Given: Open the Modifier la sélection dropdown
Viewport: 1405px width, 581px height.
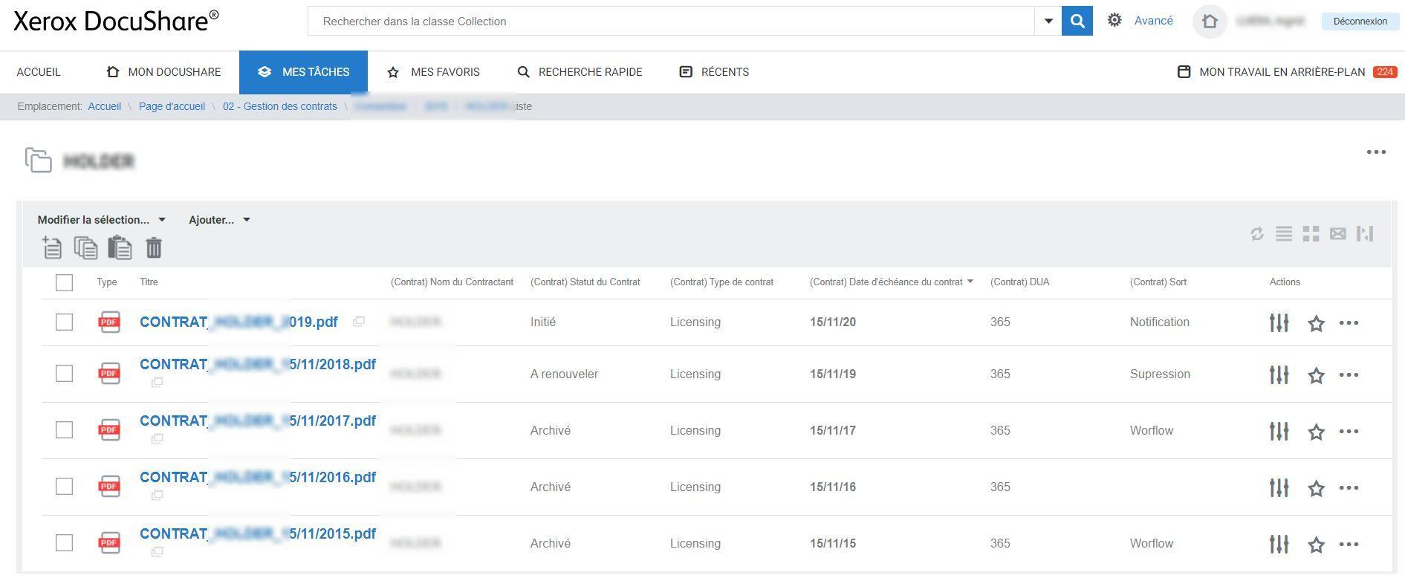Looking at the screenshot, I should pos(102,220).
